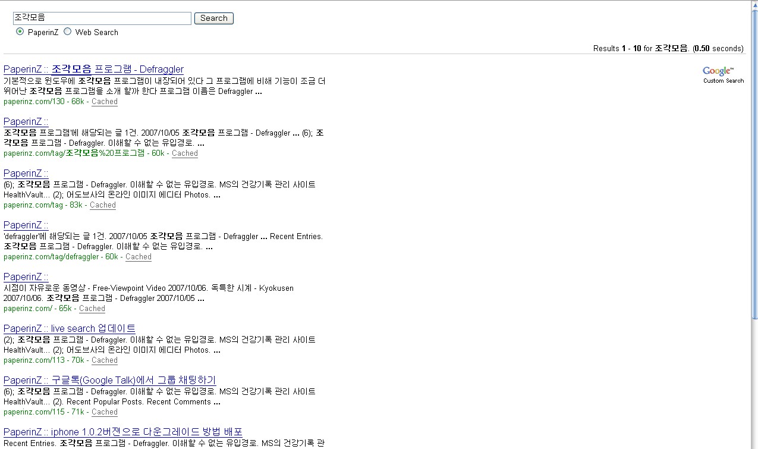Image resolution: width=758 pixels, height=449 pixels.
Task: Focus the search field containing 조각모음
Action: click(102, 18)
